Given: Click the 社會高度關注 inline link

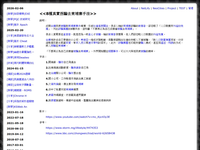Looking at the screenshot, I should pos(101,26).
